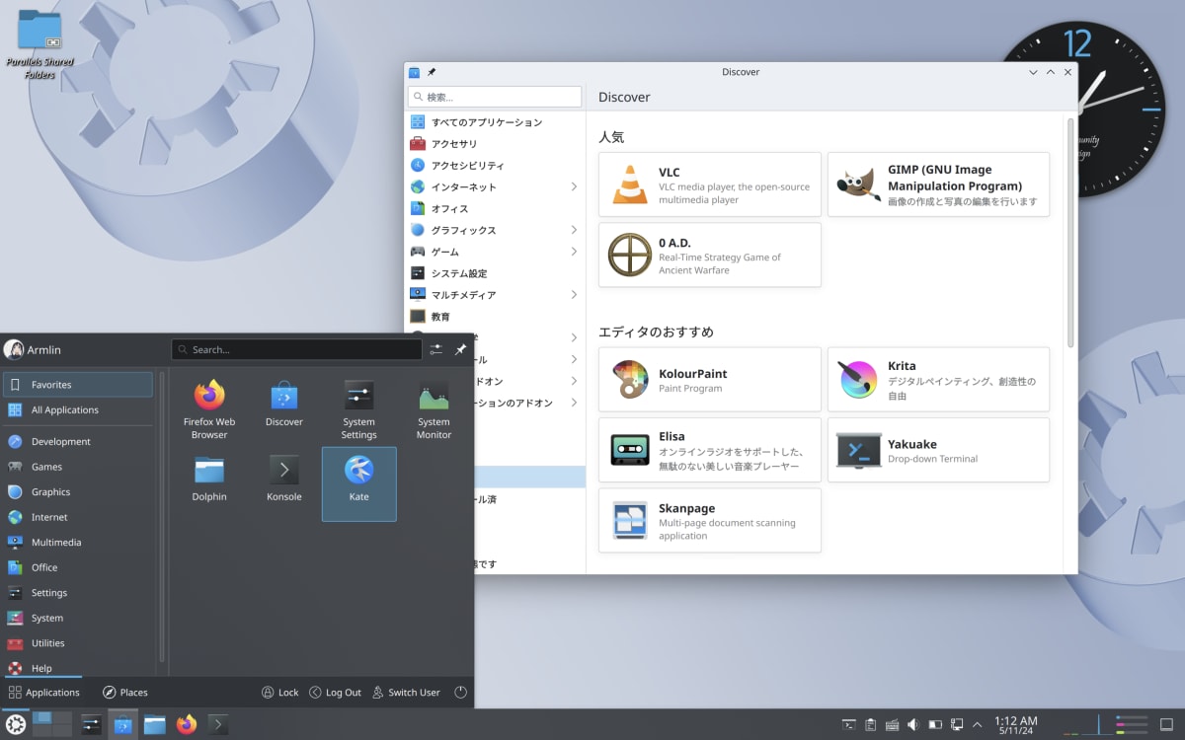
Task: Select All Applications in launcher
Action: pyautogui.click(x=78, y=409)
